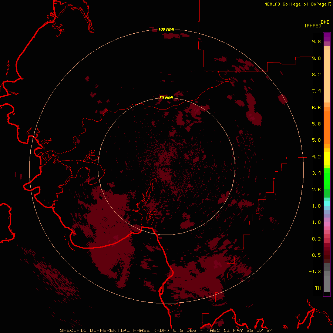
Task: Click the 0.2 legend value
Action: (316, 239)
